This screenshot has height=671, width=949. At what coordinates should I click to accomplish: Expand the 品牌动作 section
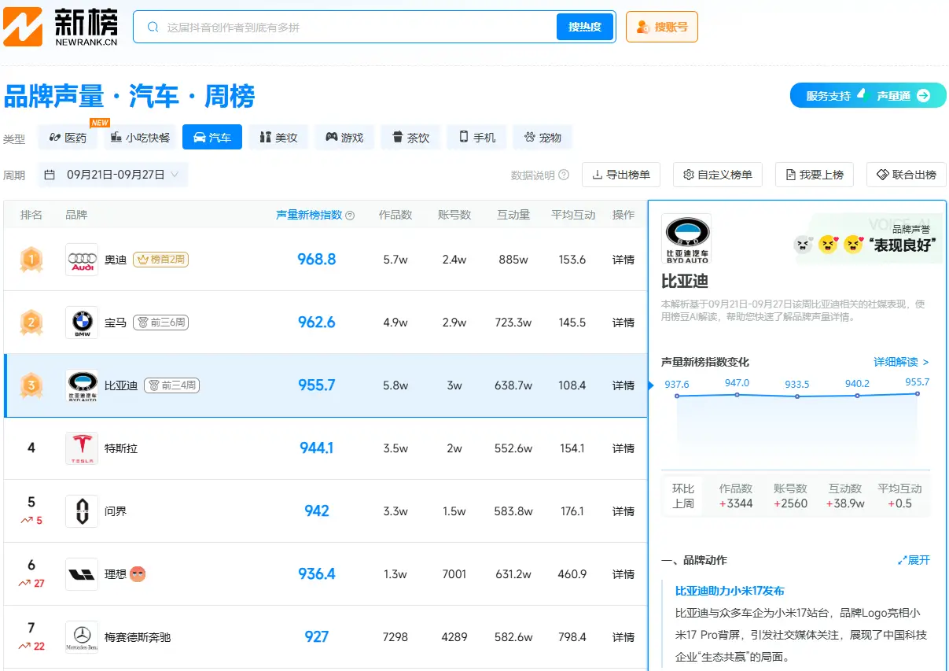(914, 560)
